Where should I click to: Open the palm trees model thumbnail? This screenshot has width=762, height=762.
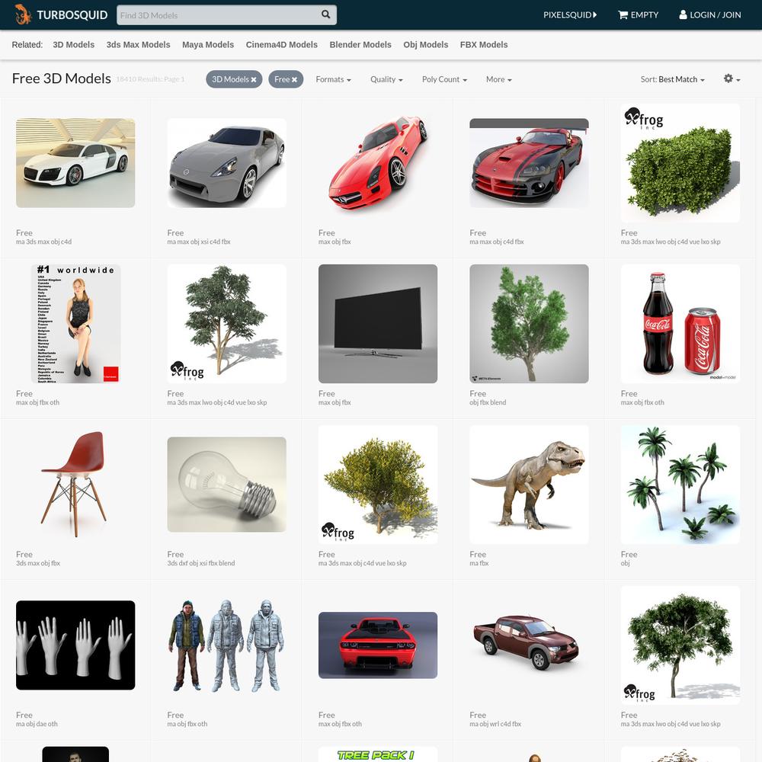[x=680, y=485]
